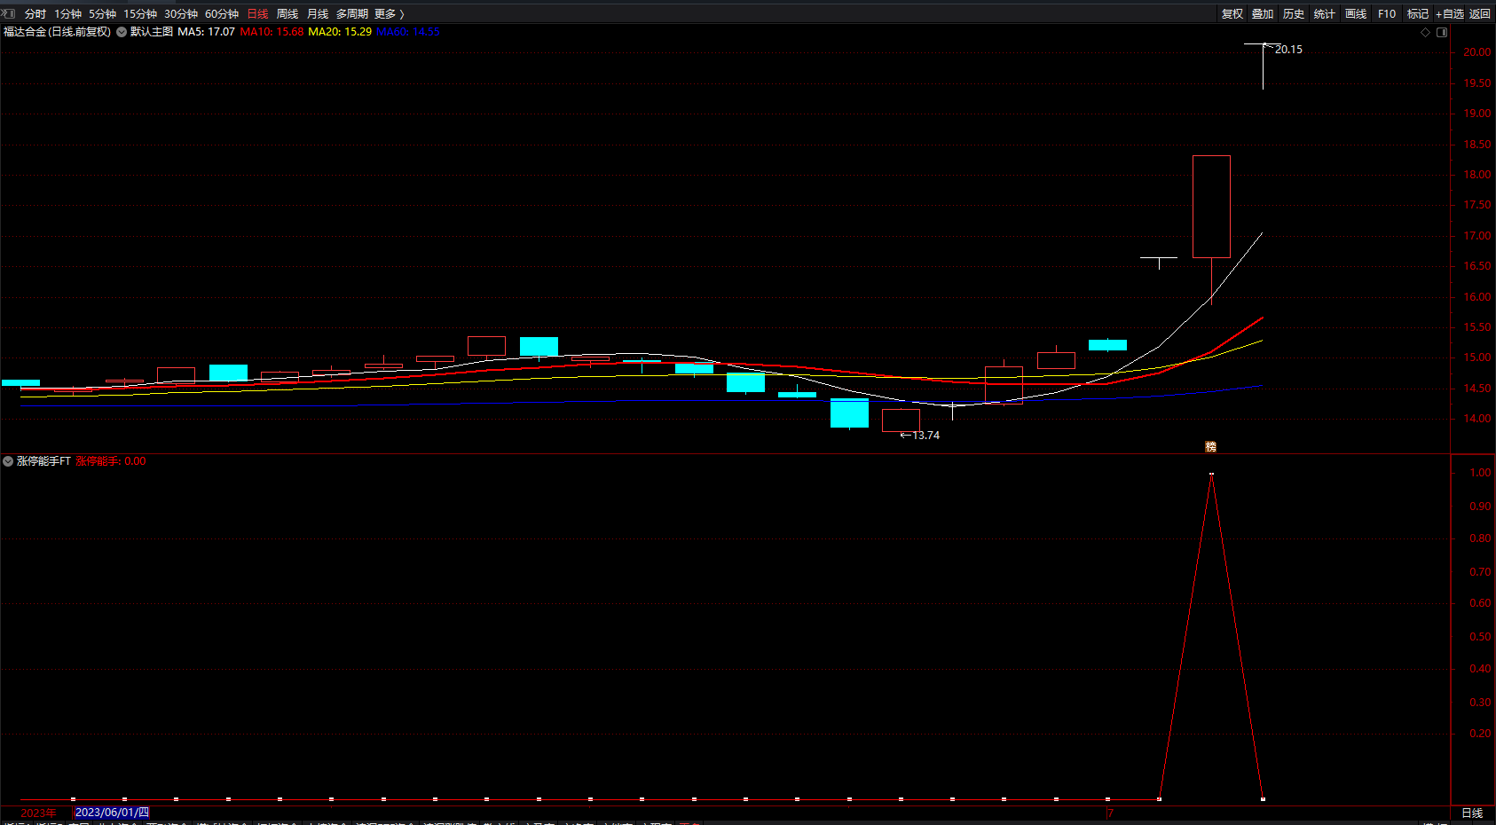1496x825 pixels.
Task: Click the 日线 label at bottom right
Action: pyautogui.click(x=1472, y=813)
